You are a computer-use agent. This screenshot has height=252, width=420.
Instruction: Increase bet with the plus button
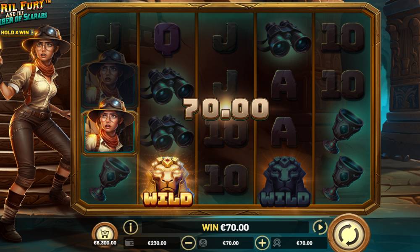[x=262, y=243]
